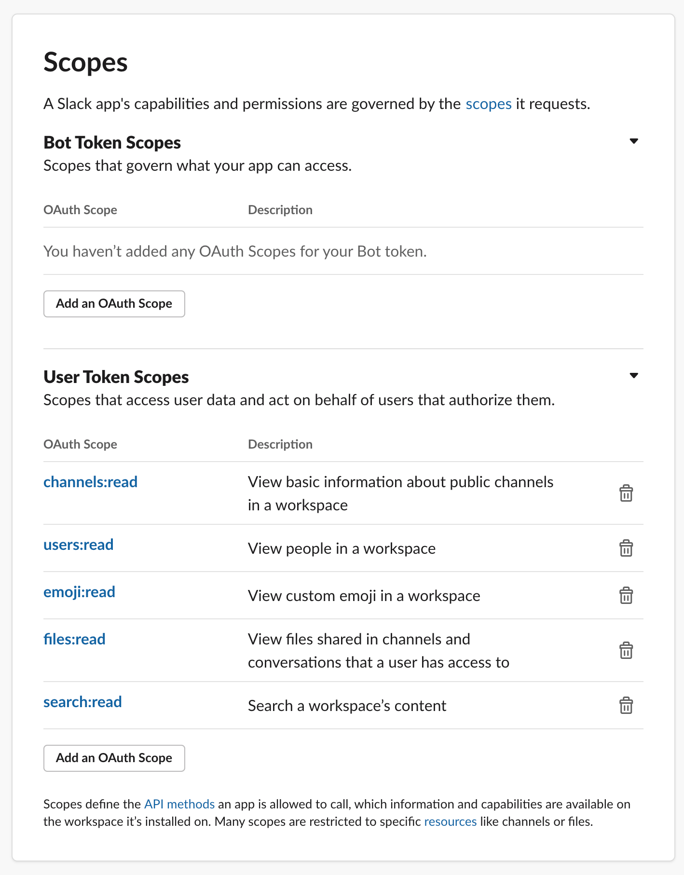This screenshot has width=684, height=875.
Task: Collapse the User Token Scopes section
Action: click(634, 376)
